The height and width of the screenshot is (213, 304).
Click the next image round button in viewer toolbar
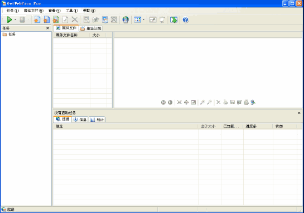pyautogui.click(x=170, y=102)
